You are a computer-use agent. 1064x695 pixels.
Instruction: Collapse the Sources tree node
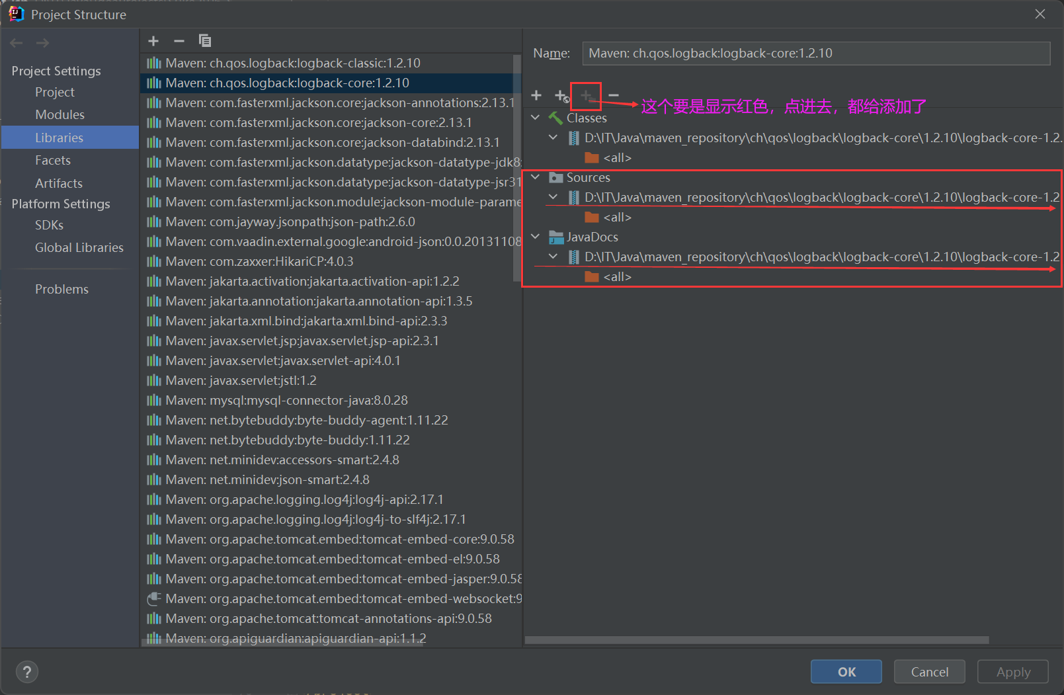[535, 177]
